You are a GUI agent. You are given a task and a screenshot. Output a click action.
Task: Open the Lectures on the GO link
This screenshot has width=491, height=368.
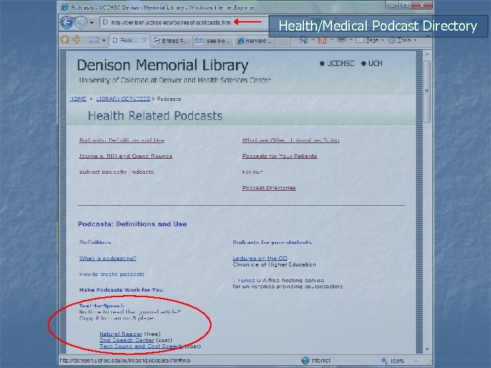tap(260, 258)
